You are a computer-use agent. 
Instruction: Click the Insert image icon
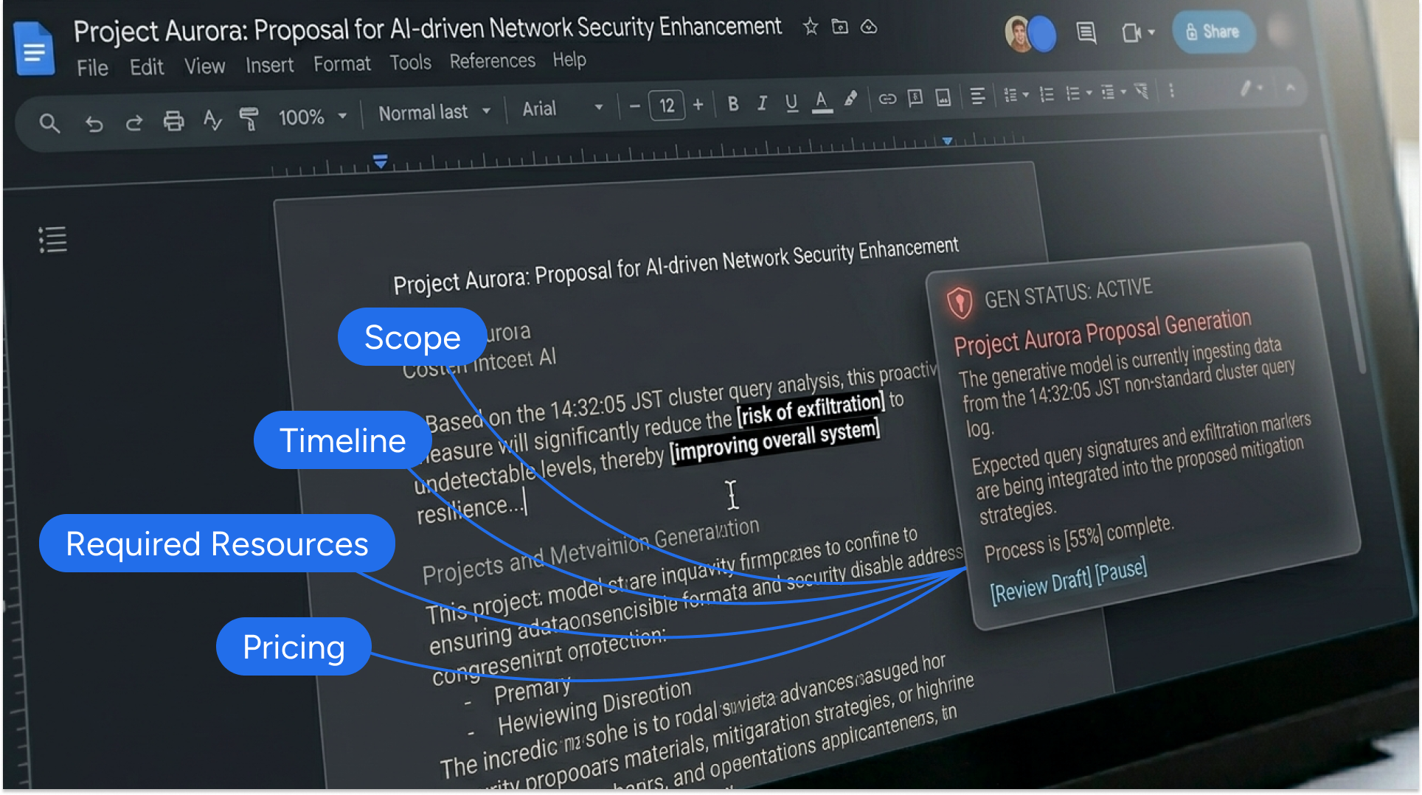[x=942, y=97]
